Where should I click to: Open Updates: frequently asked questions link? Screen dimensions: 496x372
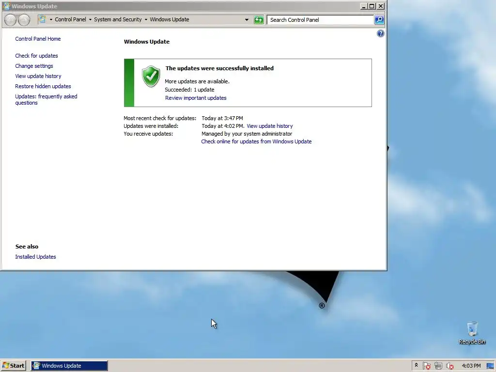pos(46,99)
